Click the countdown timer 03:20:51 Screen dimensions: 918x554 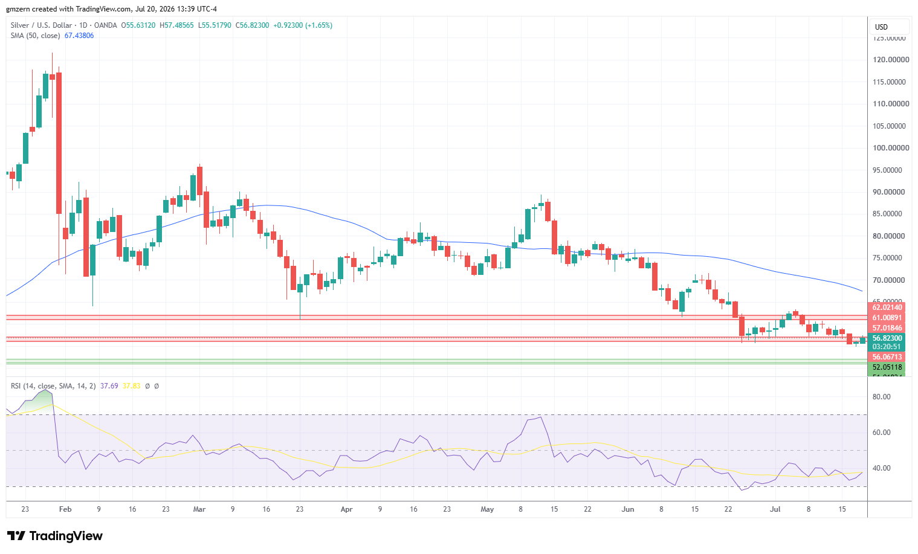[x=887, y=347]
